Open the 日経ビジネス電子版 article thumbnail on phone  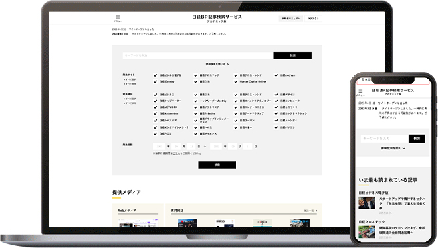pos(366,203)
